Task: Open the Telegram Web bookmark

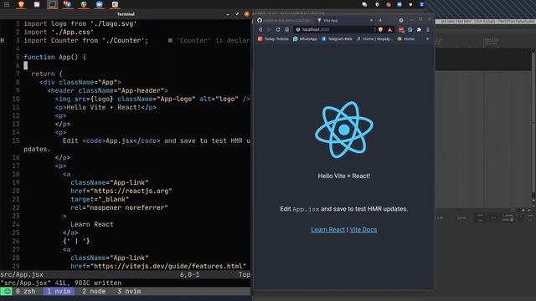Action: coord(337,39)
